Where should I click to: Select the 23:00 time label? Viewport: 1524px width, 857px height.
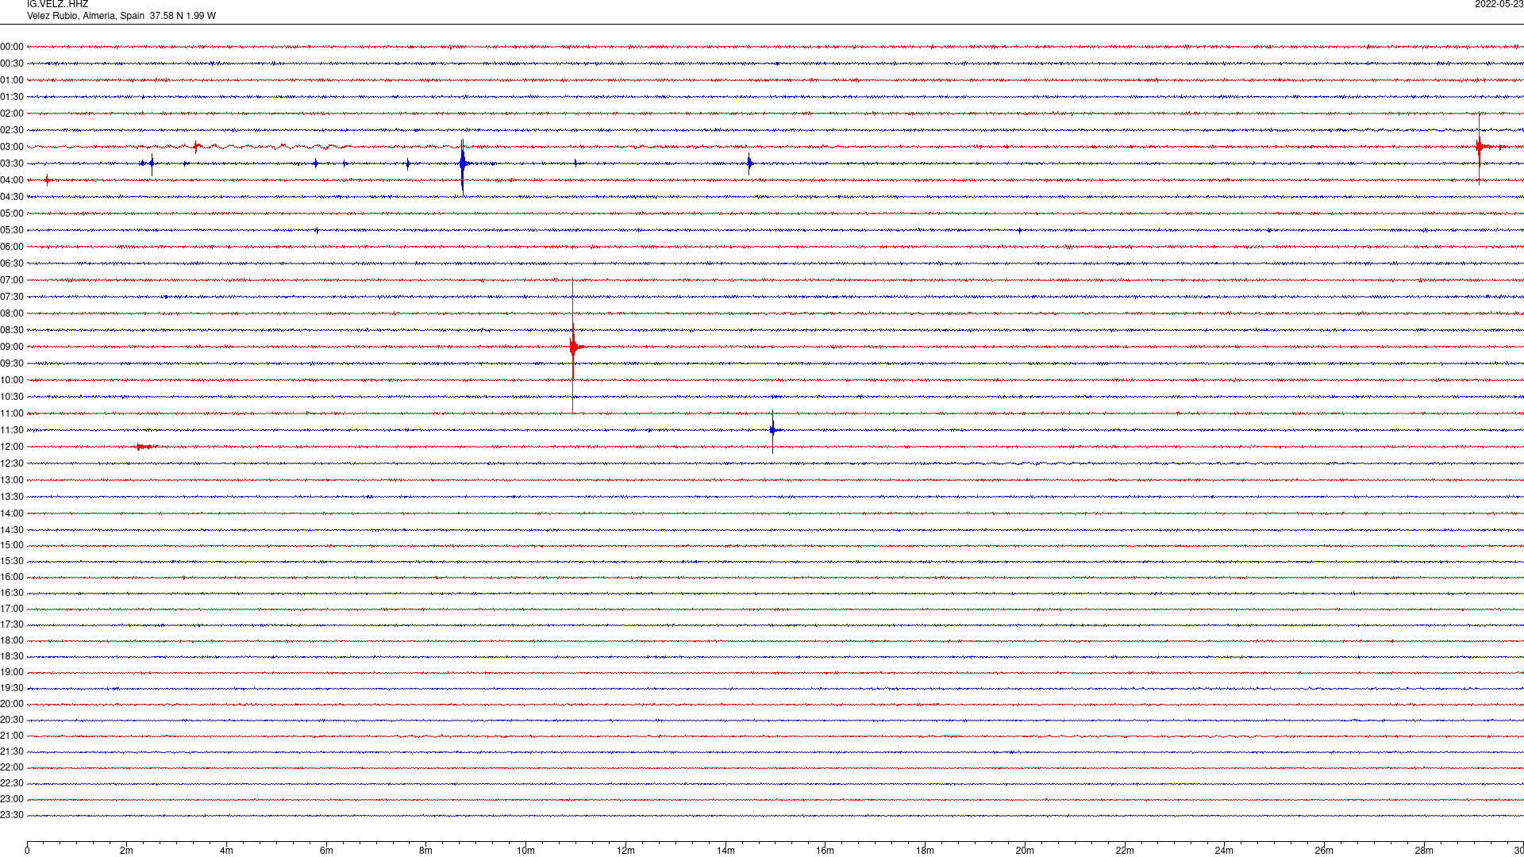pos(12,799)
